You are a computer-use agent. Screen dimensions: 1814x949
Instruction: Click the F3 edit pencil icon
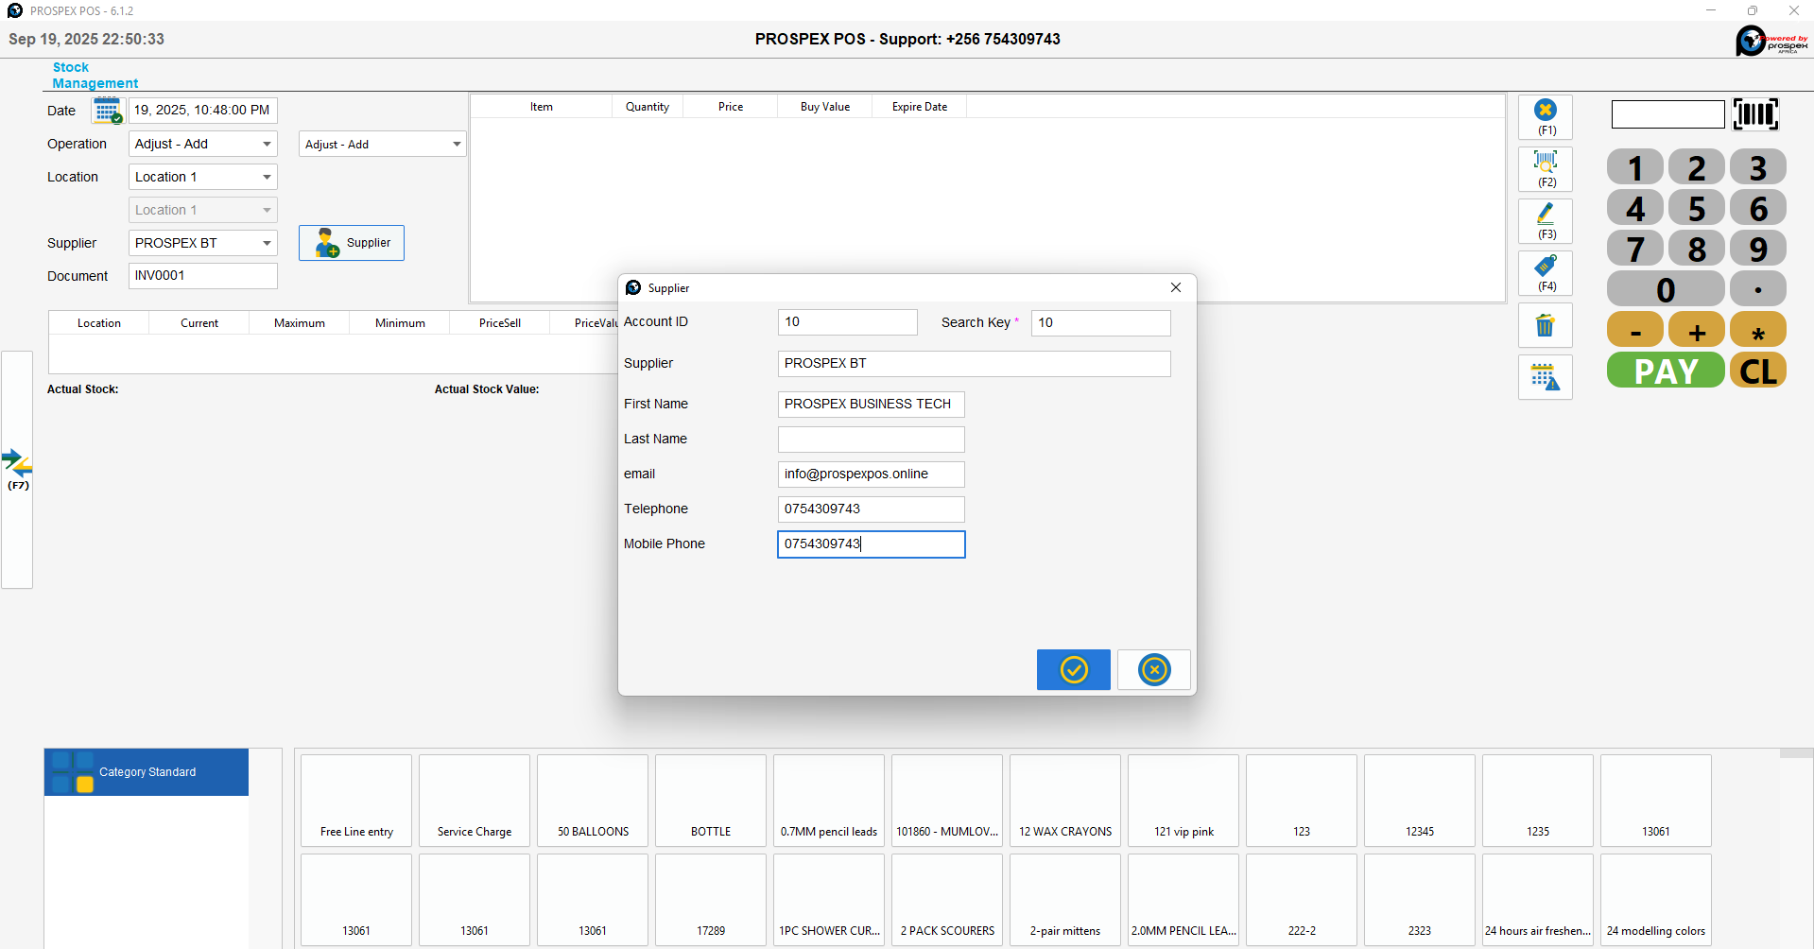pyautogui.click(x=1546, y=221)
